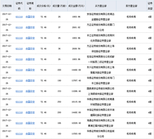This screenshot has height=139, width=154.
Task: Open the 601318 link in the 海通证券 row
Action: pyautogui.click(x=19, y=123)
